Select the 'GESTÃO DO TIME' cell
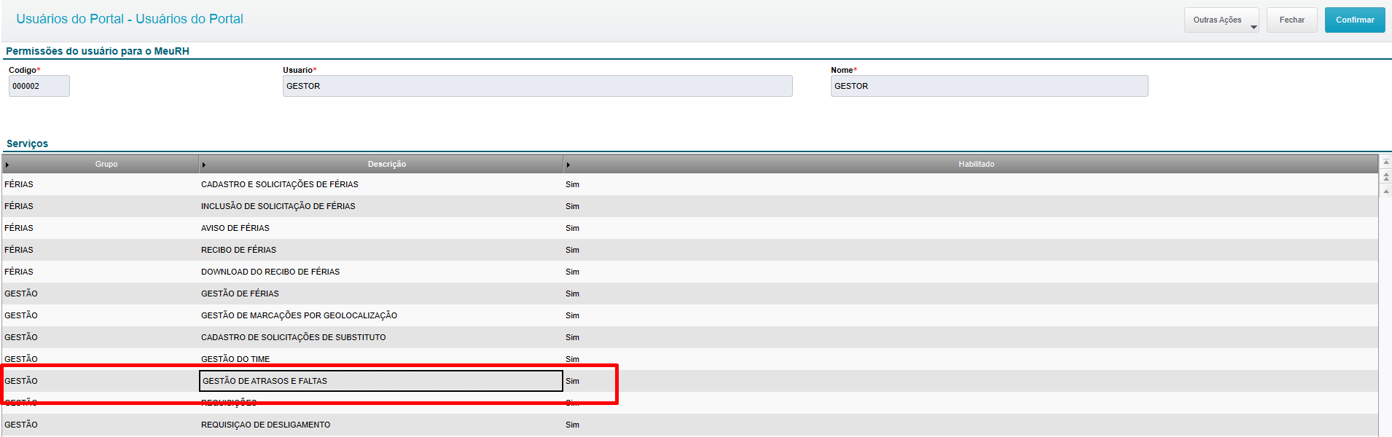1392x437 pixels. coord(380,359)
